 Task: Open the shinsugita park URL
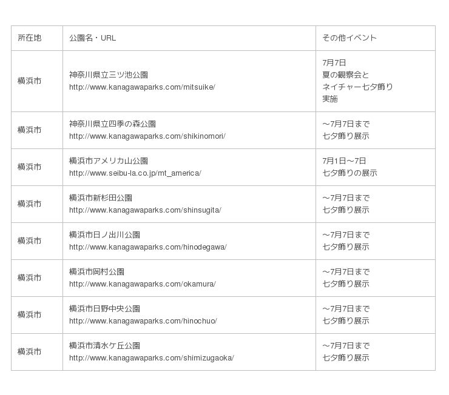145,210
